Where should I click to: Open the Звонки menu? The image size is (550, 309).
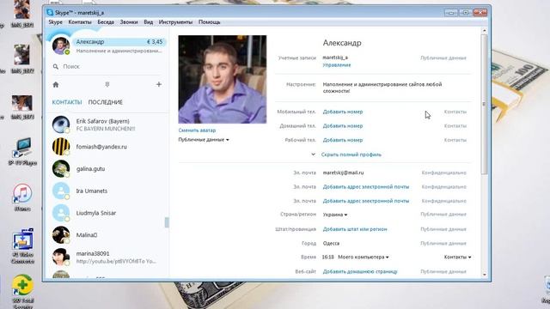point(129,22)
